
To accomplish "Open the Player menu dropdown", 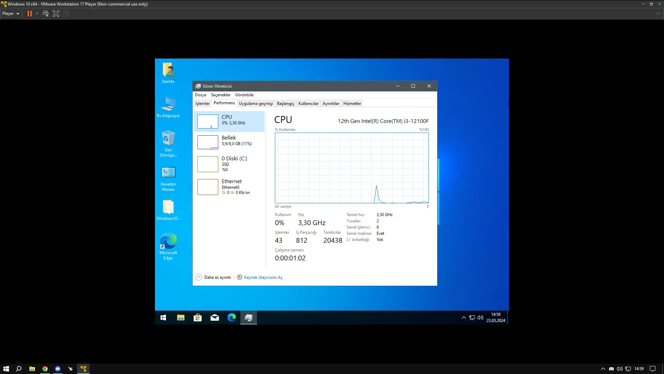I will [11, 14].
